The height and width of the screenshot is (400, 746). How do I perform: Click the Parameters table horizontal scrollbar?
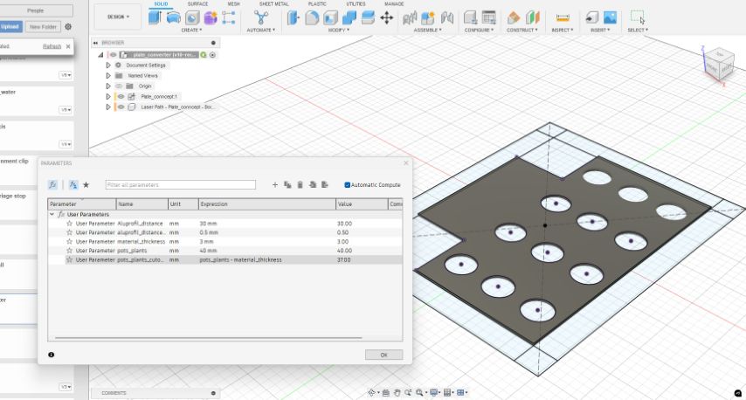coord(209,338)
